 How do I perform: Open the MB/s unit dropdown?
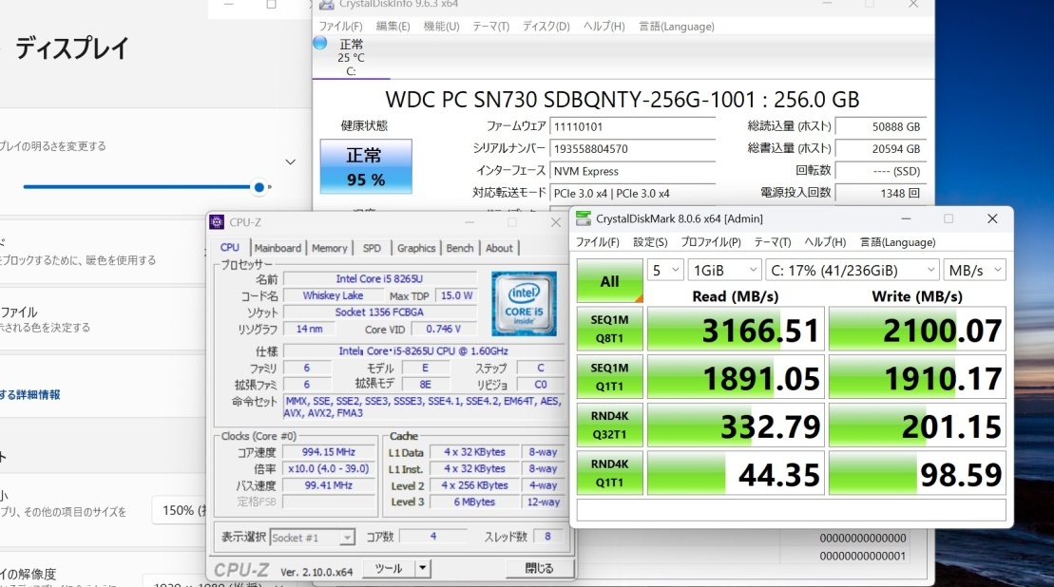click(975, 270)
